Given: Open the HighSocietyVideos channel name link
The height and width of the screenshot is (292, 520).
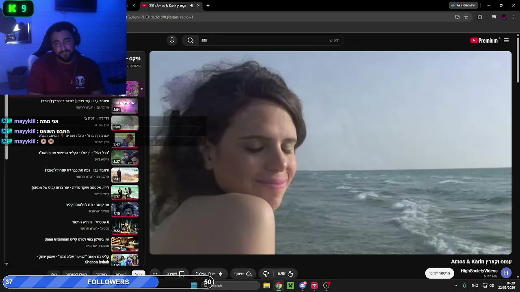Looking at the screenshot, I should (x=479, y=271).
